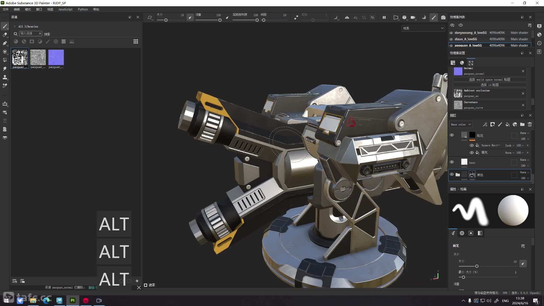The image size is (544, 306).
Task: Toggle visibility of Square Rect effect
Action: click(x=471, y=145)
